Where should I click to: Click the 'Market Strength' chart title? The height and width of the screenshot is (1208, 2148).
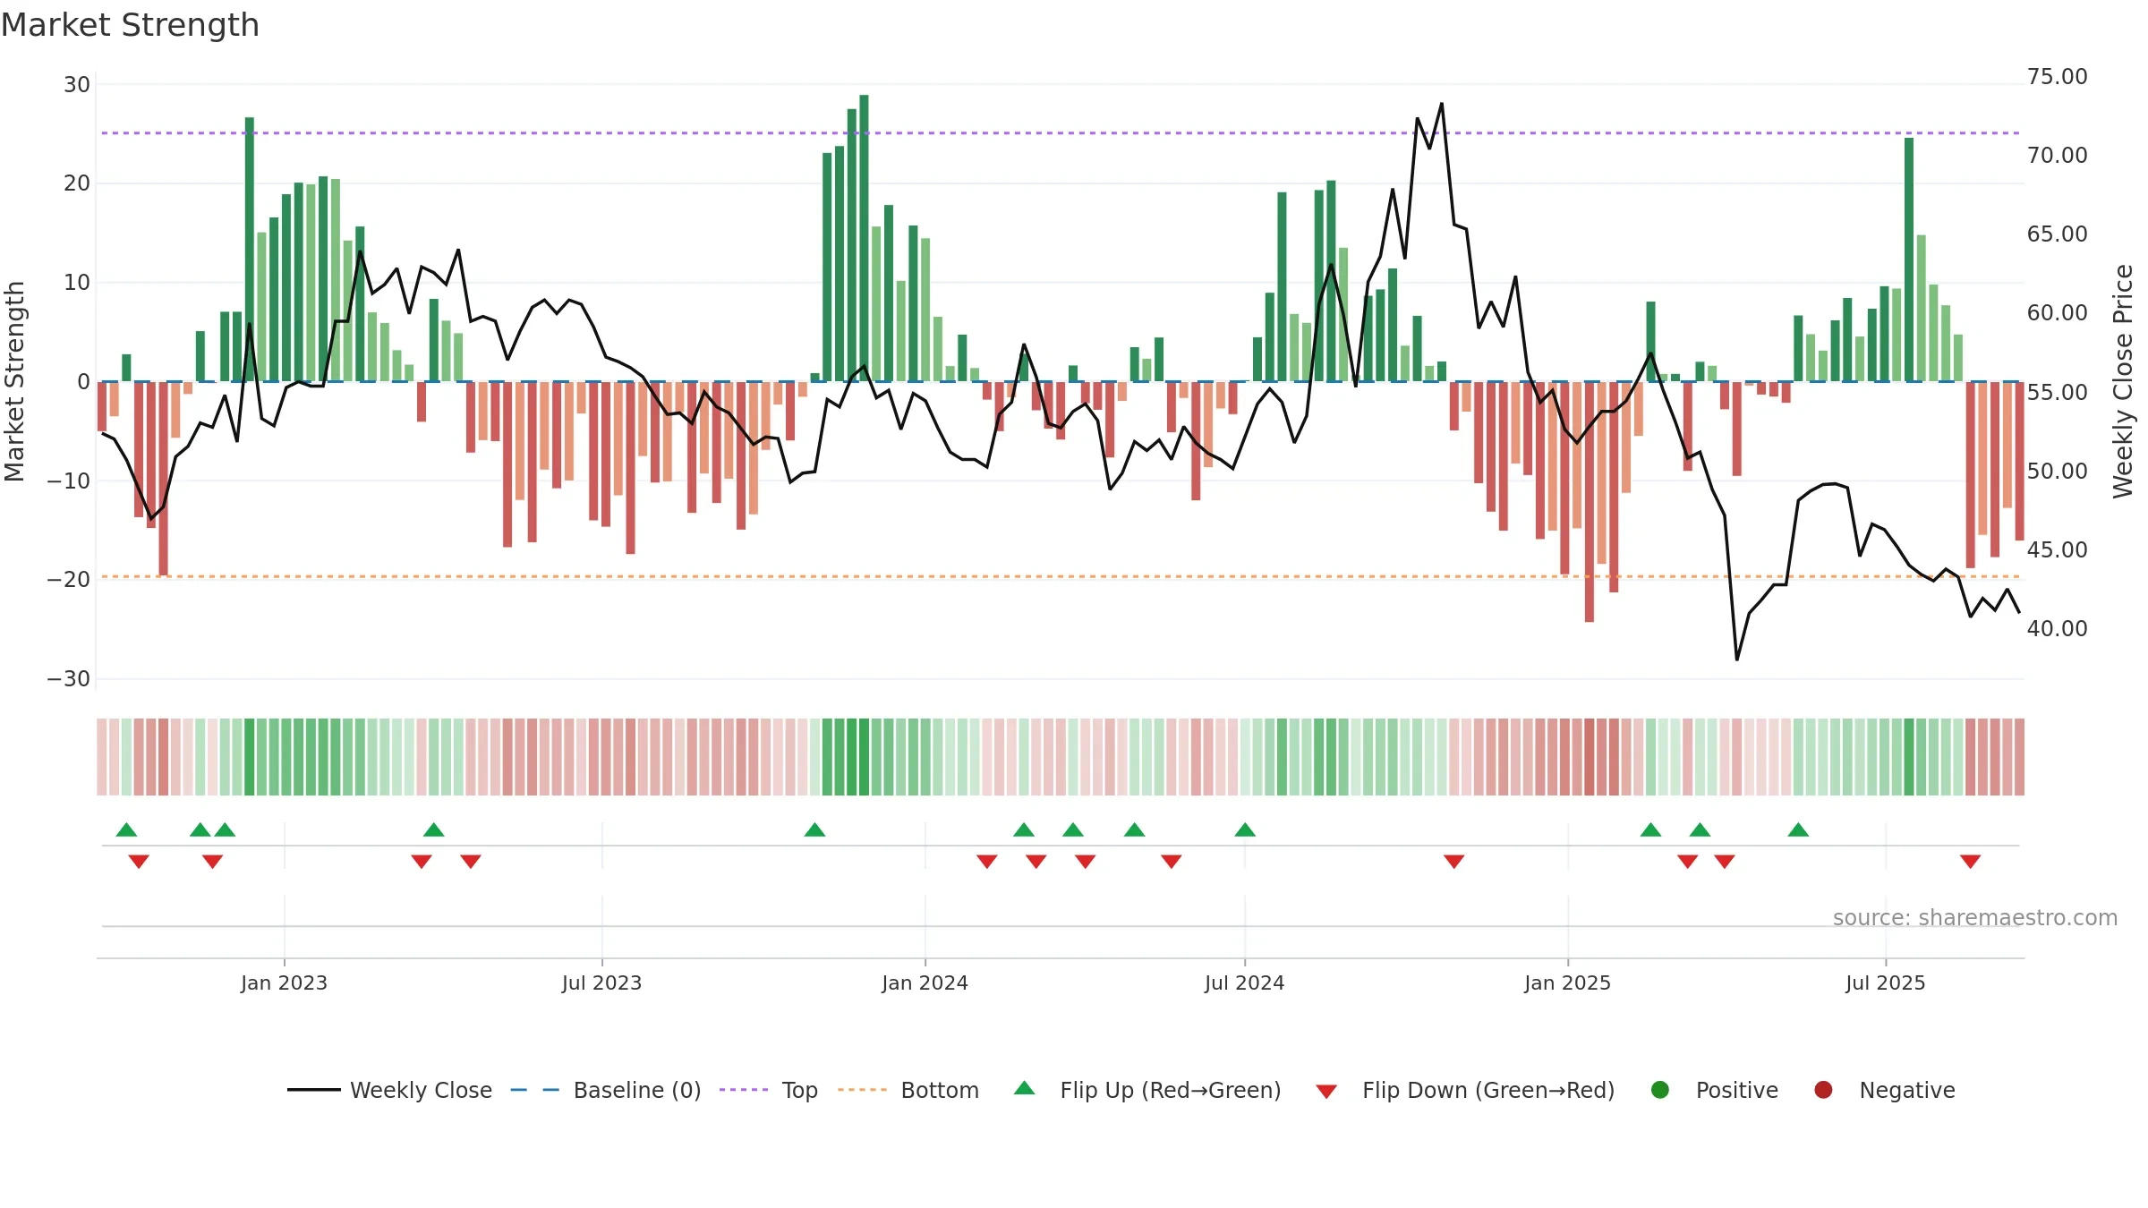pyautogui.click(x=130, y=25)
